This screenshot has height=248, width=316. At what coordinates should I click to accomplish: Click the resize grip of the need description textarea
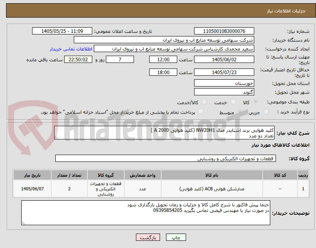point(56,137)
